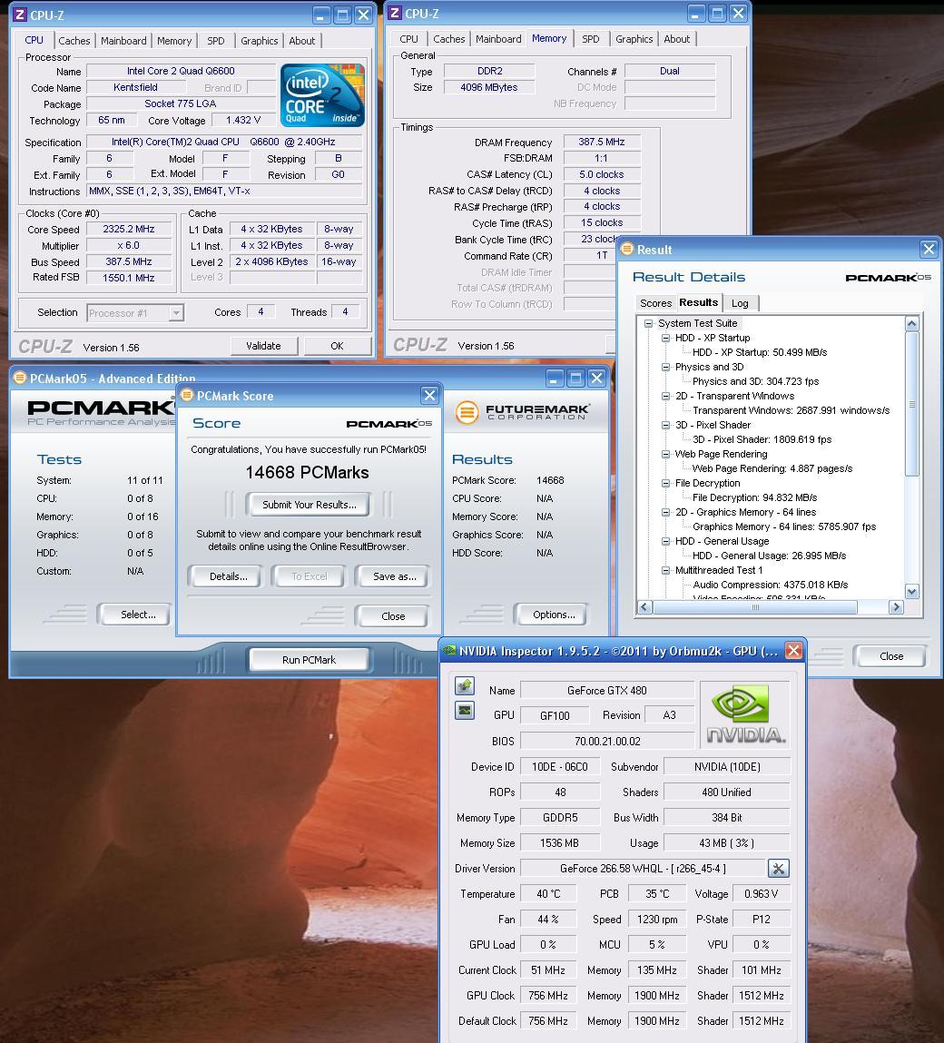Viewport: 944px width, 1043px height.
Task: Click Submit Your Results button
Action: [310, 505]
